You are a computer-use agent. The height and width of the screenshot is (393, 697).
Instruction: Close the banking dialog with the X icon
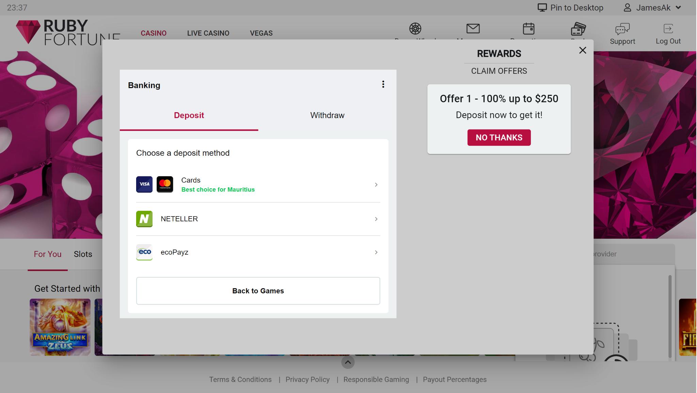583,50
